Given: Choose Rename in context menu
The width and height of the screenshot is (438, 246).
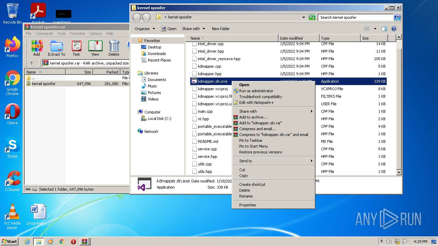Looking at the screenshot, I should 273,196.
